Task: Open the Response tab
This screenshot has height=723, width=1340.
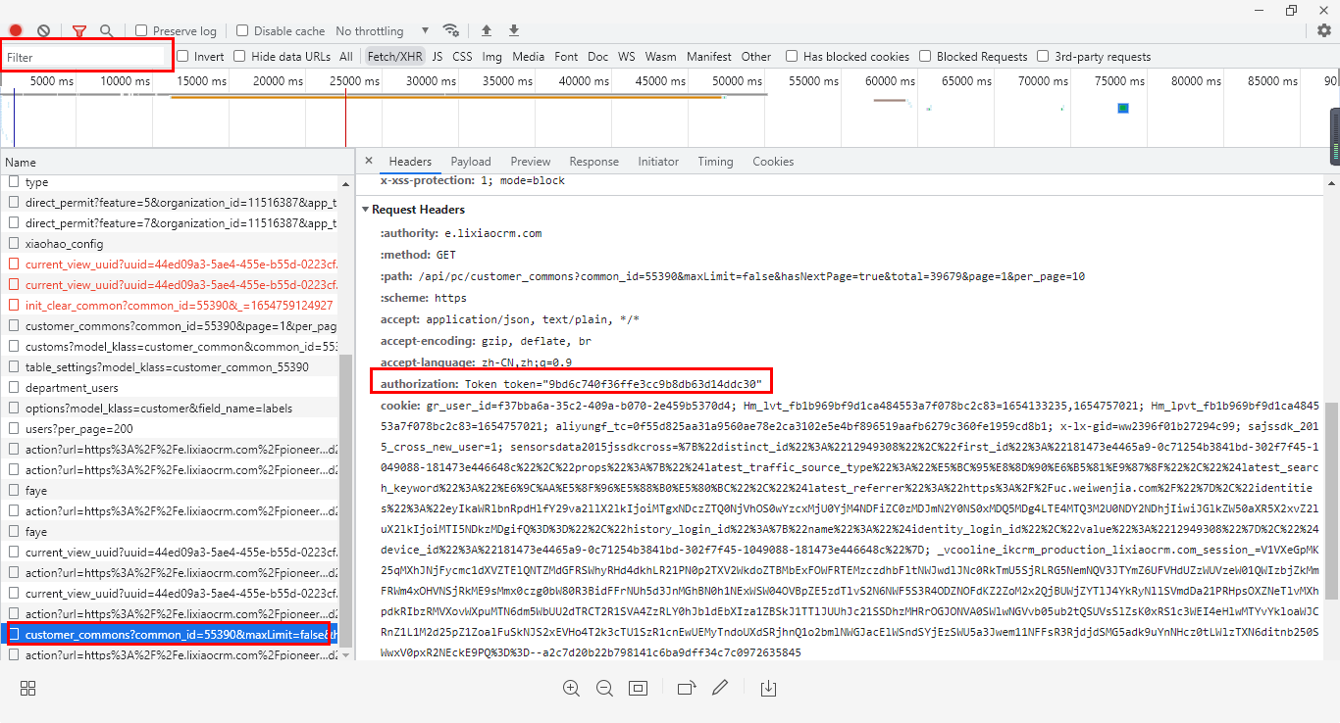Action: tap(593, 162)
